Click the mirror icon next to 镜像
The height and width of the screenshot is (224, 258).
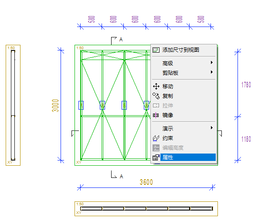[x=156, y=115]
